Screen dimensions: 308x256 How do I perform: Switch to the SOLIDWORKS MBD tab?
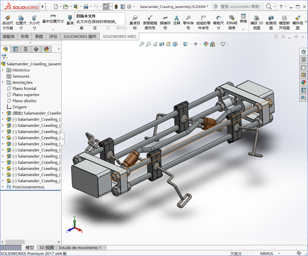tap(119, 36)
